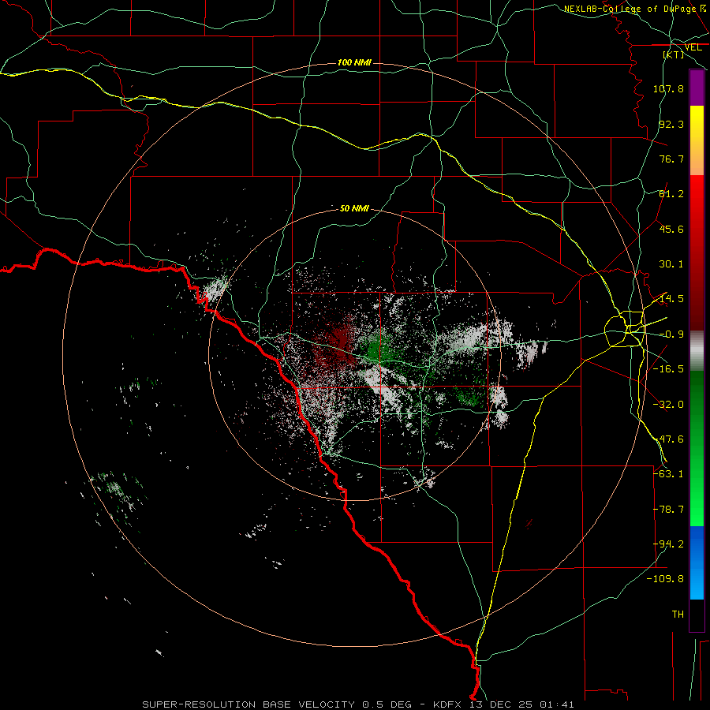Screen dimensions: 710x710
Task: Click the gray near-zero color bar segment
Action: tap(697, 351)
